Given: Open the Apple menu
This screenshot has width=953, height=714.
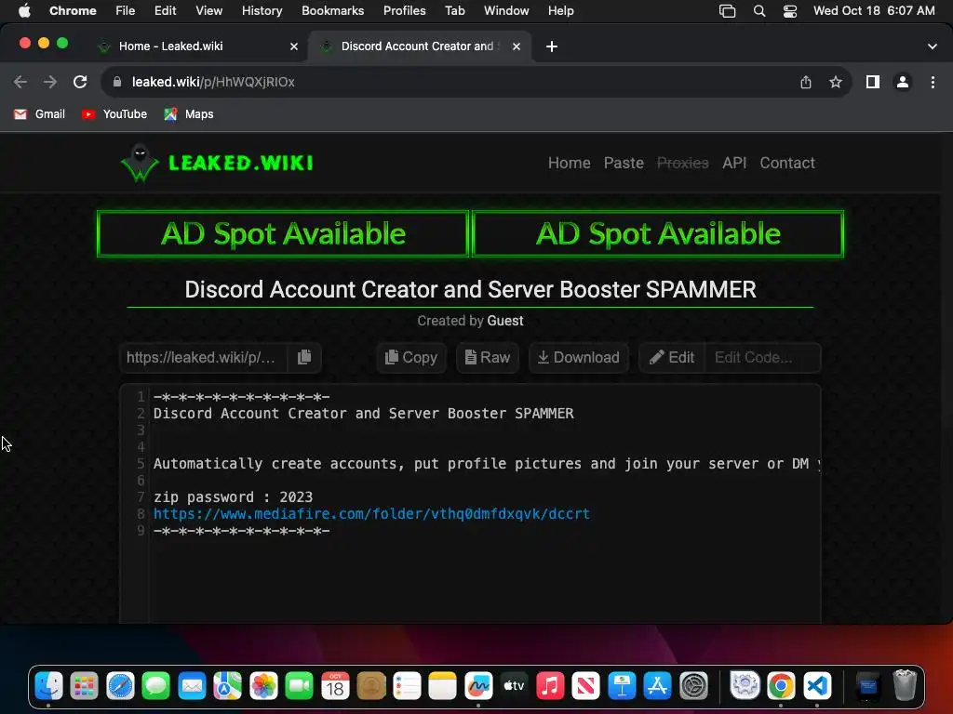Looking at the screenshot, I should click(x=24, y=11).
